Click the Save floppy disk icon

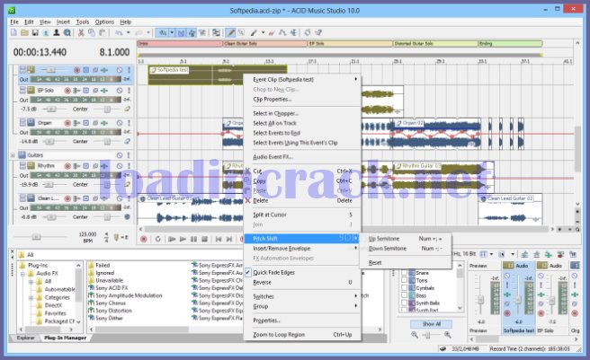tap(35, 33)
